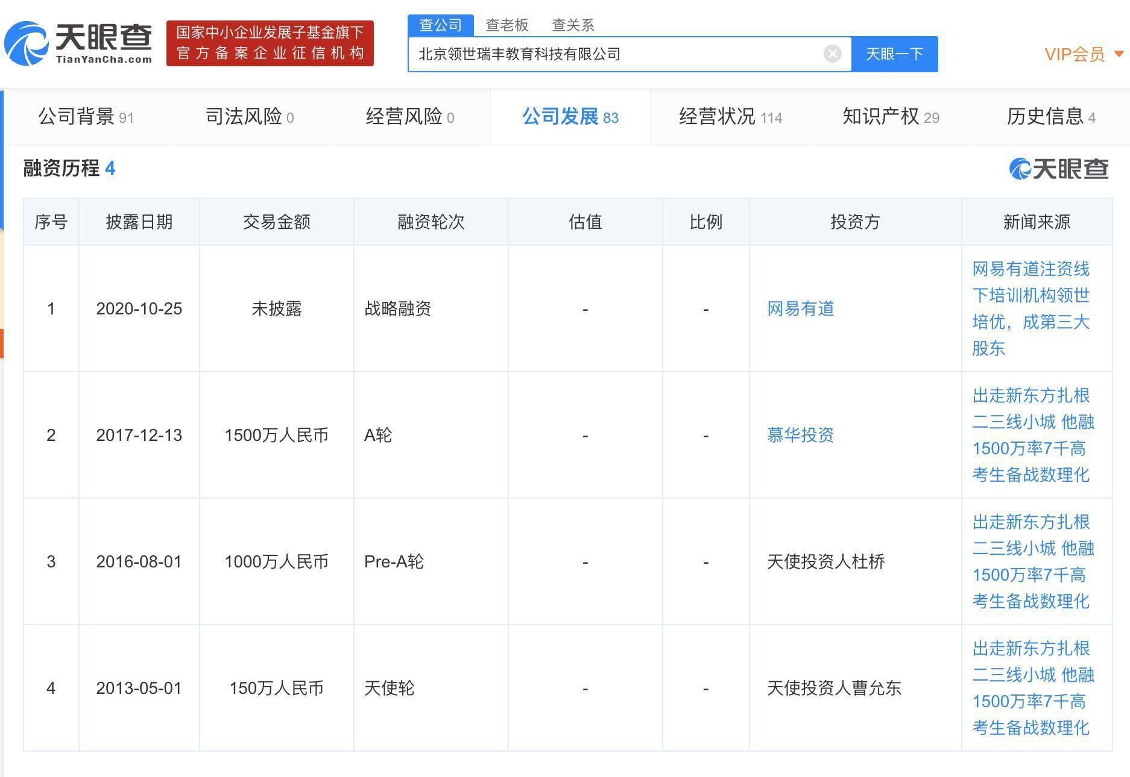1130x777 pixels.
Task: Click the 天眼一下 search button
Action: pyautogui.click(x=894, y=54)
